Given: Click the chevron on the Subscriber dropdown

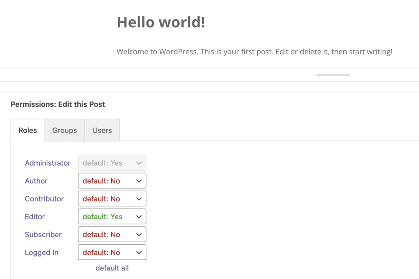Looking at the screenshot, I should pos(139,234).
